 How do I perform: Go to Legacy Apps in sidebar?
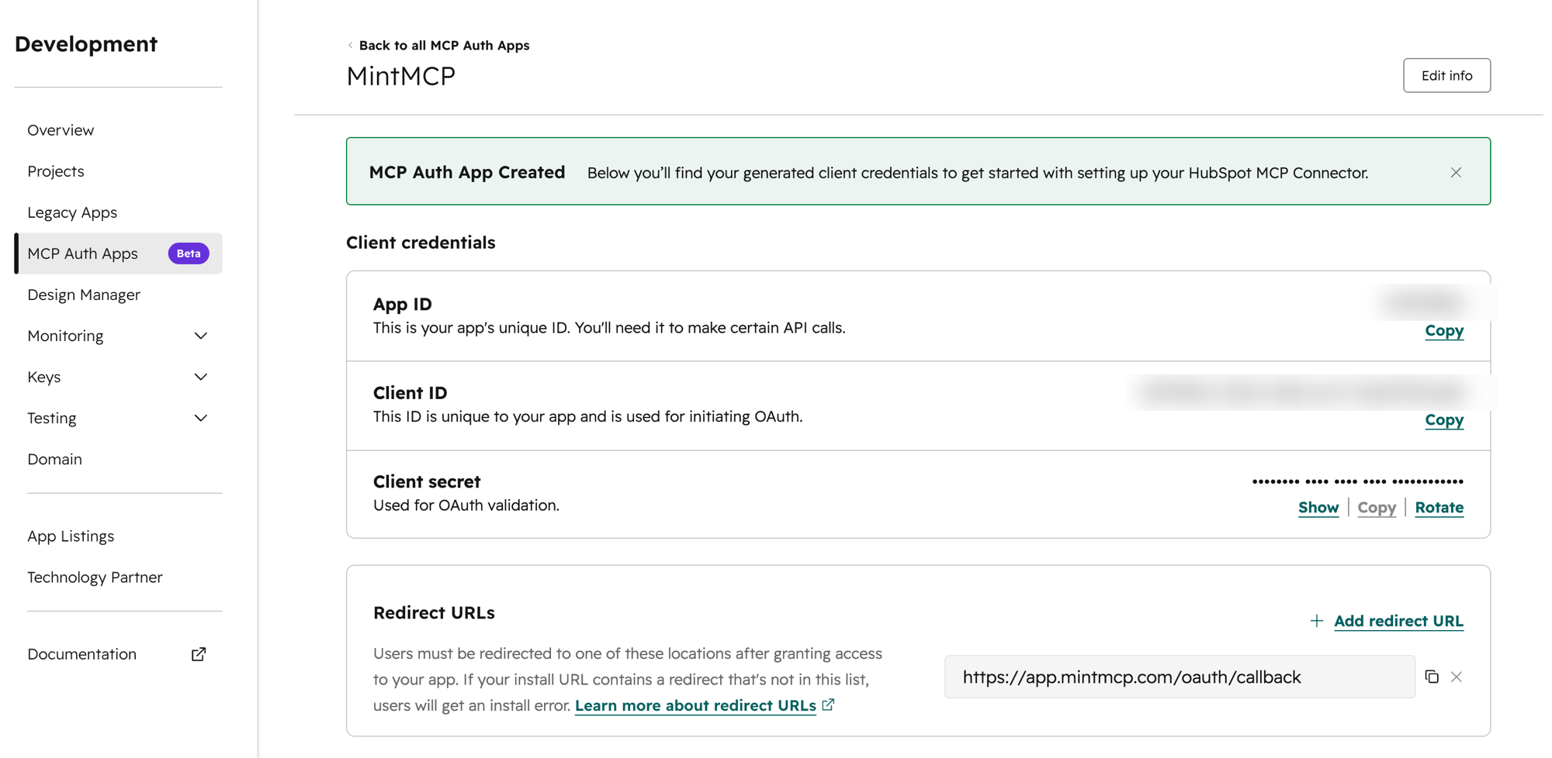point(72,212)
